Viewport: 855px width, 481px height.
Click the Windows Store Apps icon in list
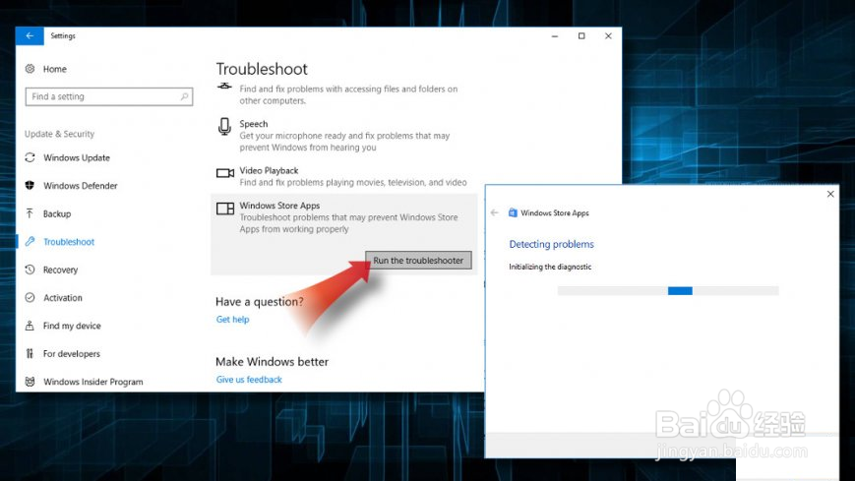pos(224,209)
